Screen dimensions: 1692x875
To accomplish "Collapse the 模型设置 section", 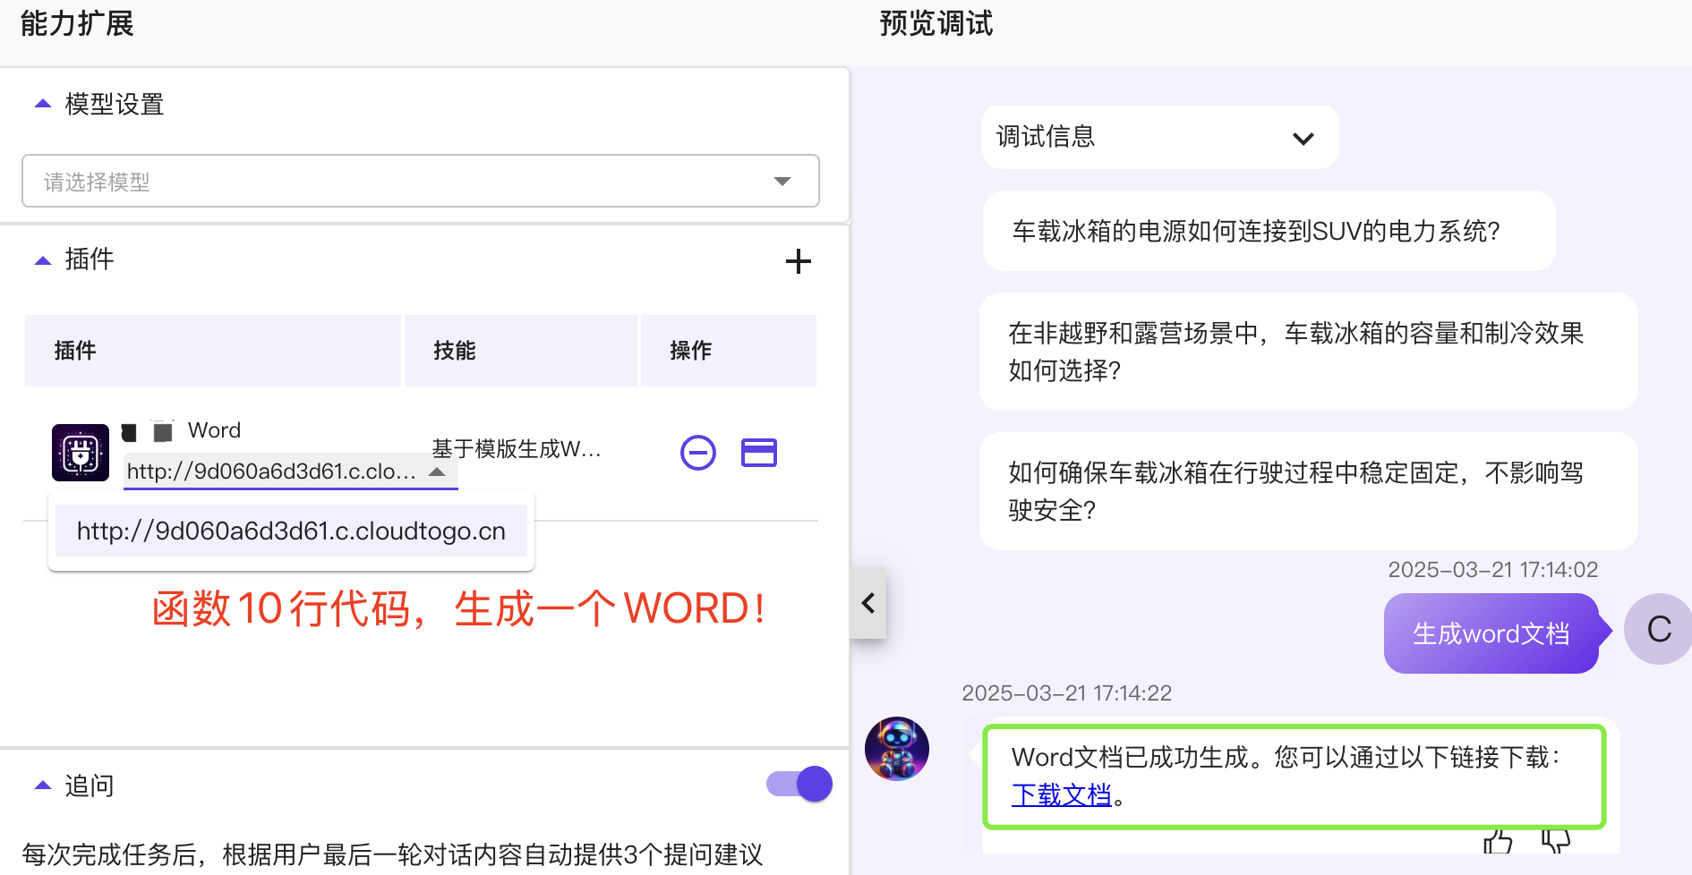I will [x=41, y=103].
